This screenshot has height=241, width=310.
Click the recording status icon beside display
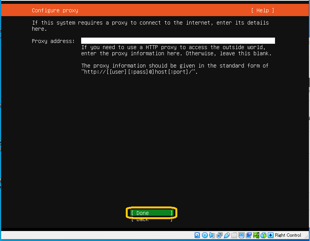[249, 235]
